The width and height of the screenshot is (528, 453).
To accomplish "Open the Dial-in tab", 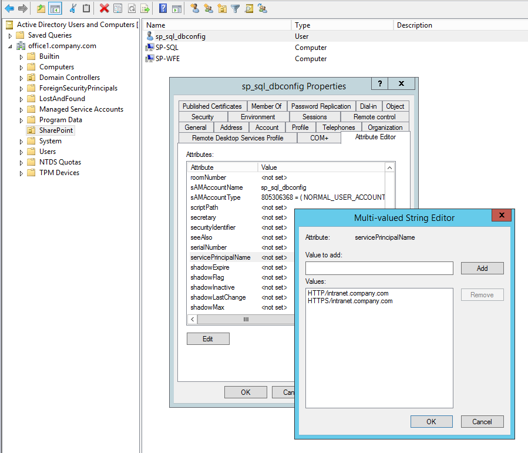I will tap(368, 106).
